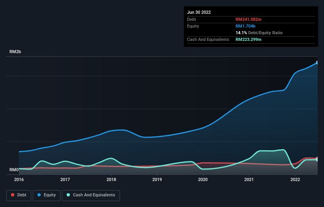This screenshot has height=207, width=324.
Task: Click the teal Cash And Equivalents legend dot
Action: tap(68, 195)
